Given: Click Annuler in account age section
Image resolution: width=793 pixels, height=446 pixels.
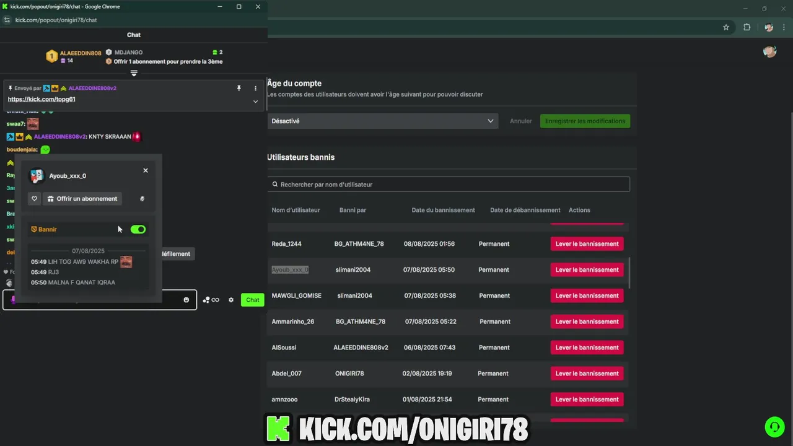Looking at the screenshot, I should 520,121.
